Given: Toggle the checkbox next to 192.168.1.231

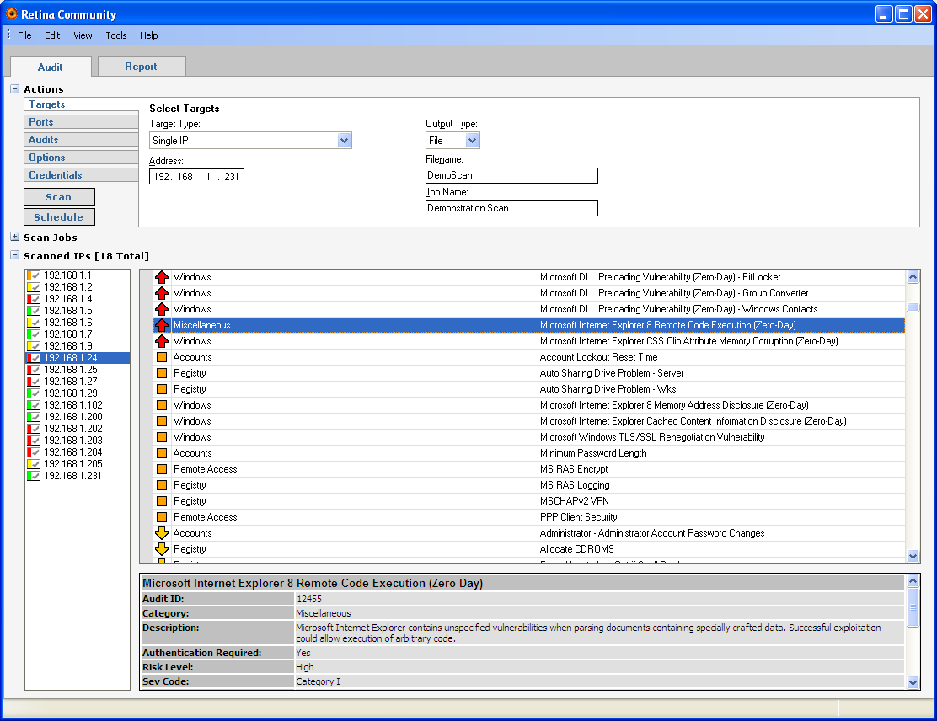Looking at the screenshot, I should pos(35,476).
